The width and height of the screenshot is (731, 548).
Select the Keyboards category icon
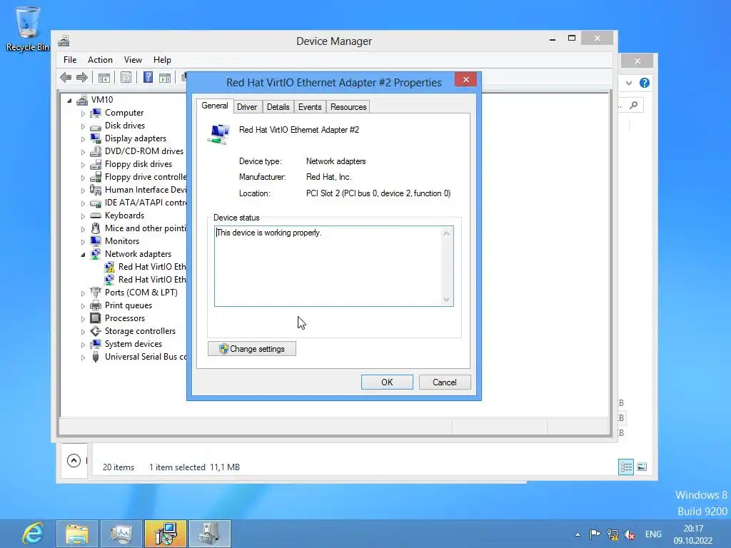(96, 215)
